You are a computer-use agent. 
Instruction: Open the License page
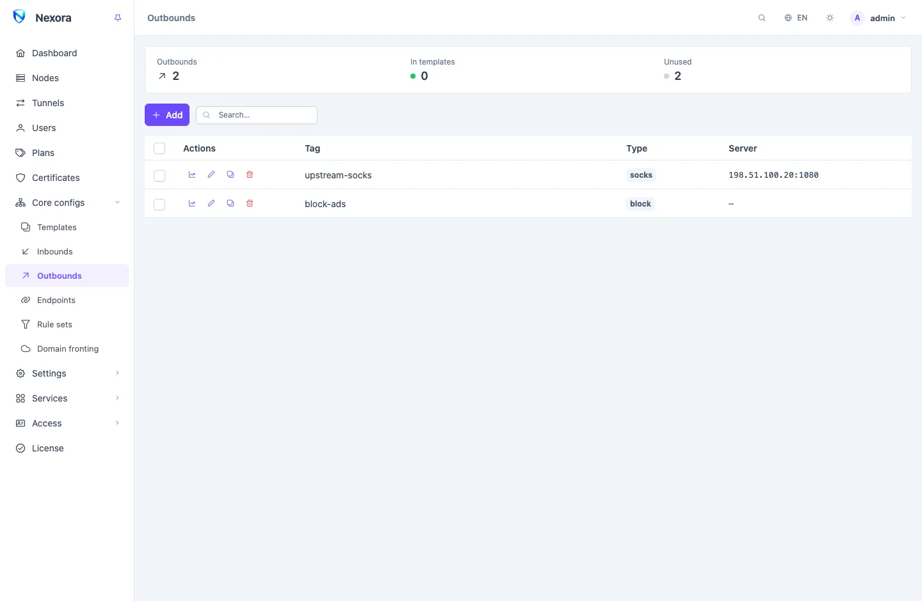(67, 448)
